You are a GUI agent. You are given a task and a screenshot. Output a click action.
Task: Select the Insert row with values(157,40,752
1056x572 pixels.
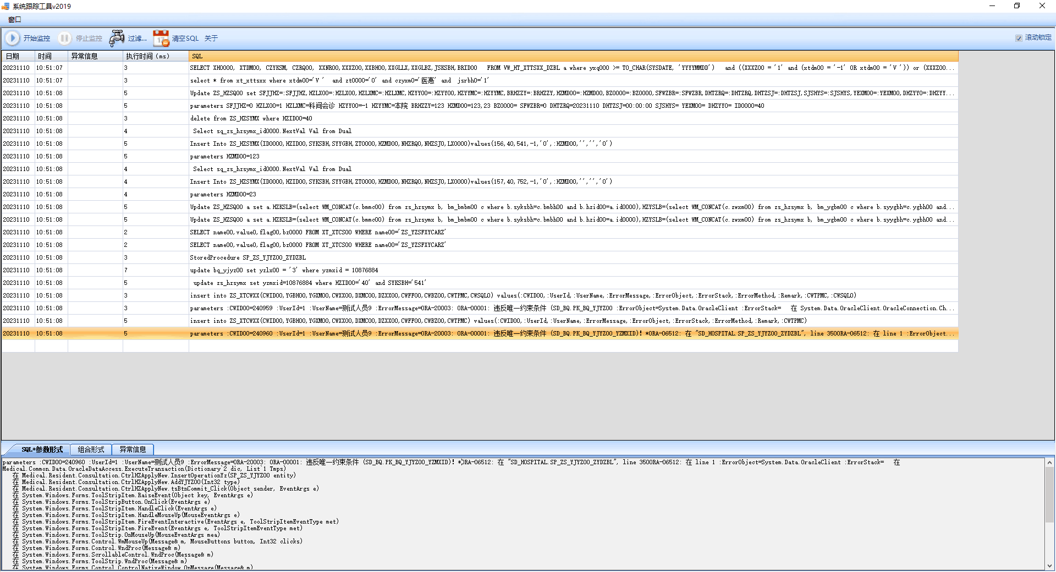(480, 182)
